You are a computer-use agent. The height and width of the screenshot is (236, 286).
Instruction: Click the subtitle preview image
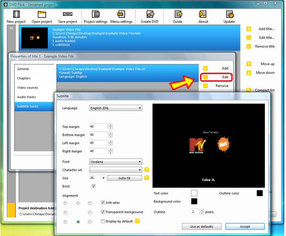click(x=209, y=146)
